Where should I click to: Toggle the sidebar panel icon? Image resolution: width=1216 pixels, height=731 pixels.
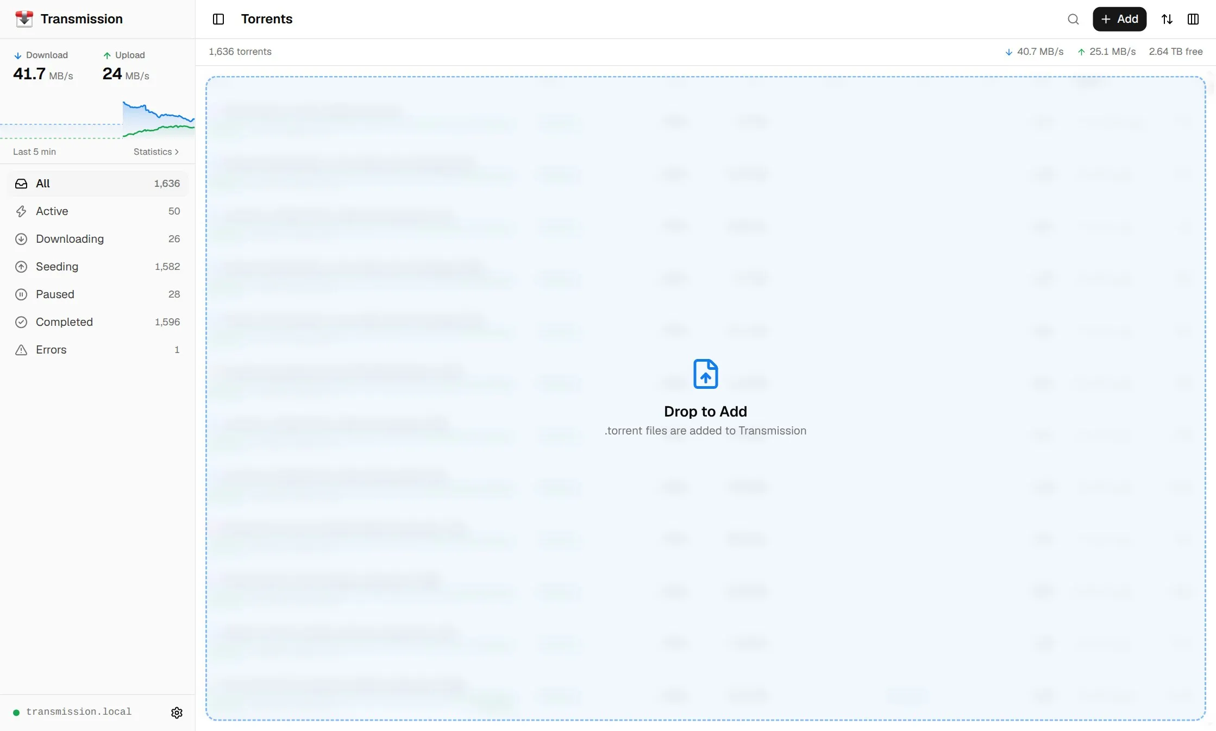(218, 19)
